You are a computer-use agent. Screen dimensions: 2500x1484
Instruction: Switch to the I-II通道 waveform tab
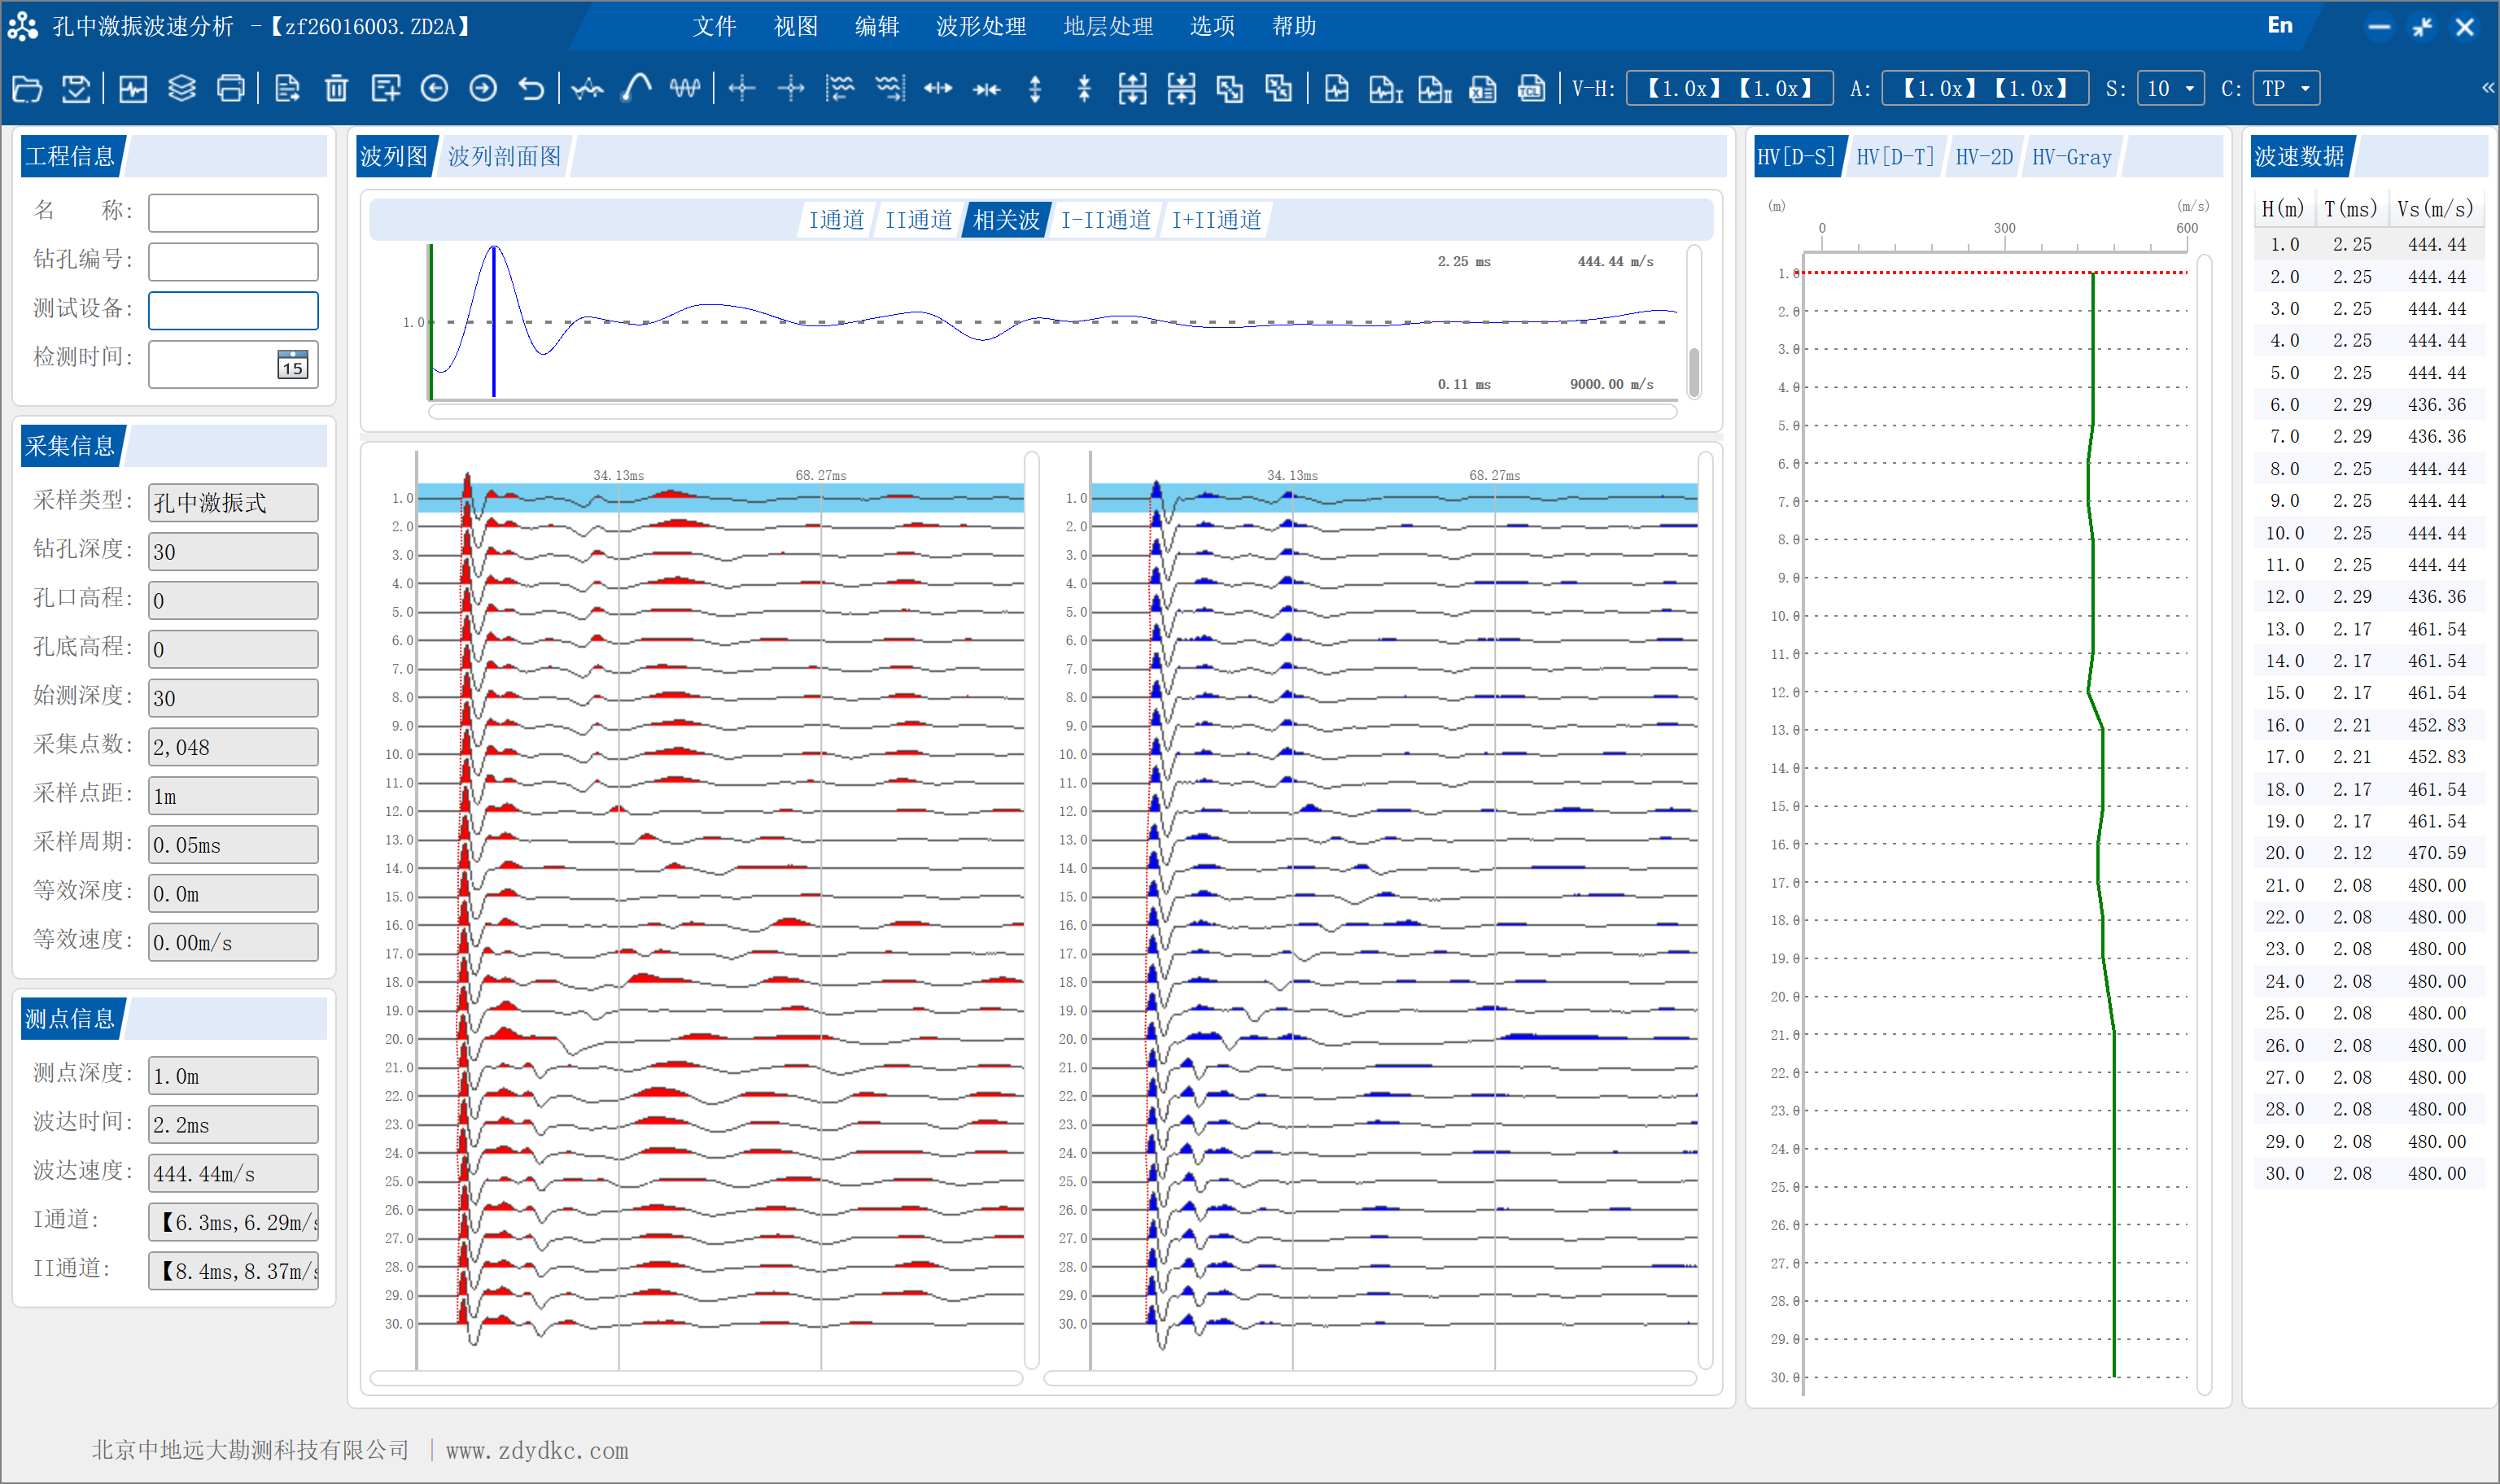pyautogui.click(x=1105, y=220)
